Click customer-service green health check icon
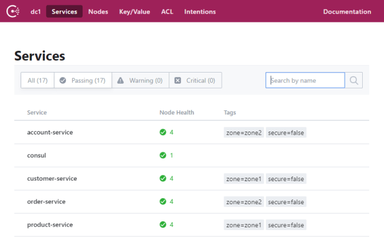Viewport: 384px width, 249px height. coord(163,178)
